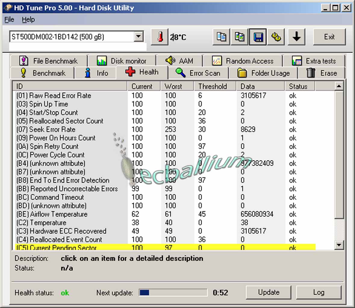Click the Log button
This screenshot has height=308, width=355.
319,292
